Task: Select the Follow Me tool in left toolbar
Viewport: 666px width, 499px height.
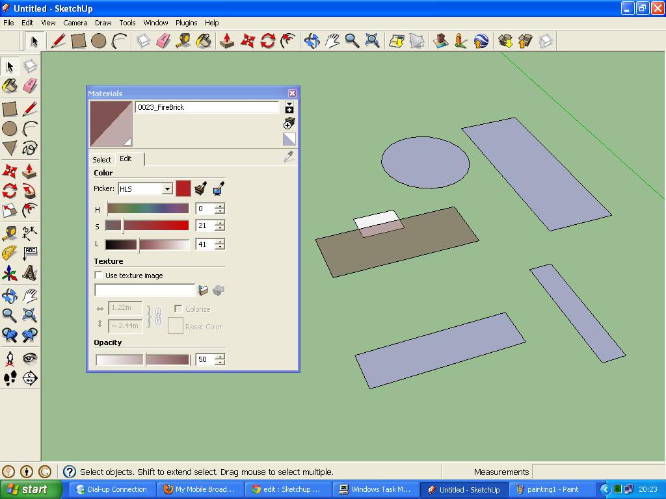Action: pos(30,191)
